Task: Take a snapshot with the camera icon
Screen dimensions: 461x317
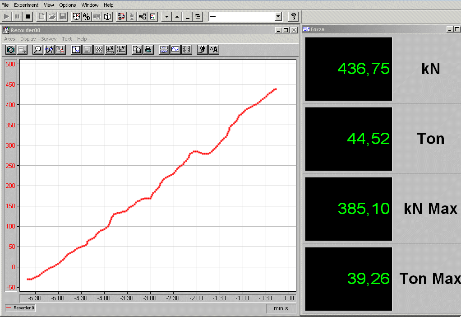Action: pos(10,50)
